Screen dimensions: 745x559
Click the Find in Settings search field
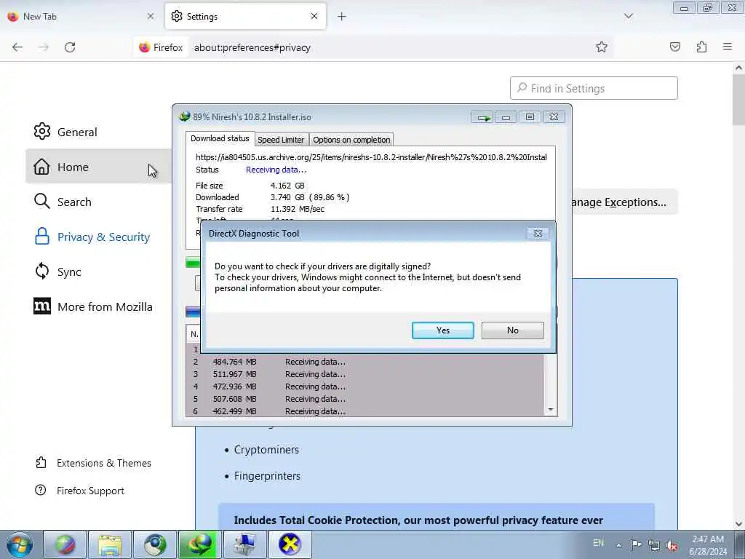pyautogui.click(x=594, y=88)
